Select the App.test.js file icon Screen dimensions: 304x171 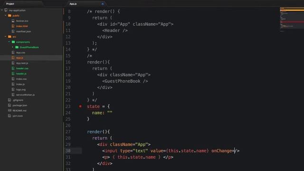(x=13, y=63)
